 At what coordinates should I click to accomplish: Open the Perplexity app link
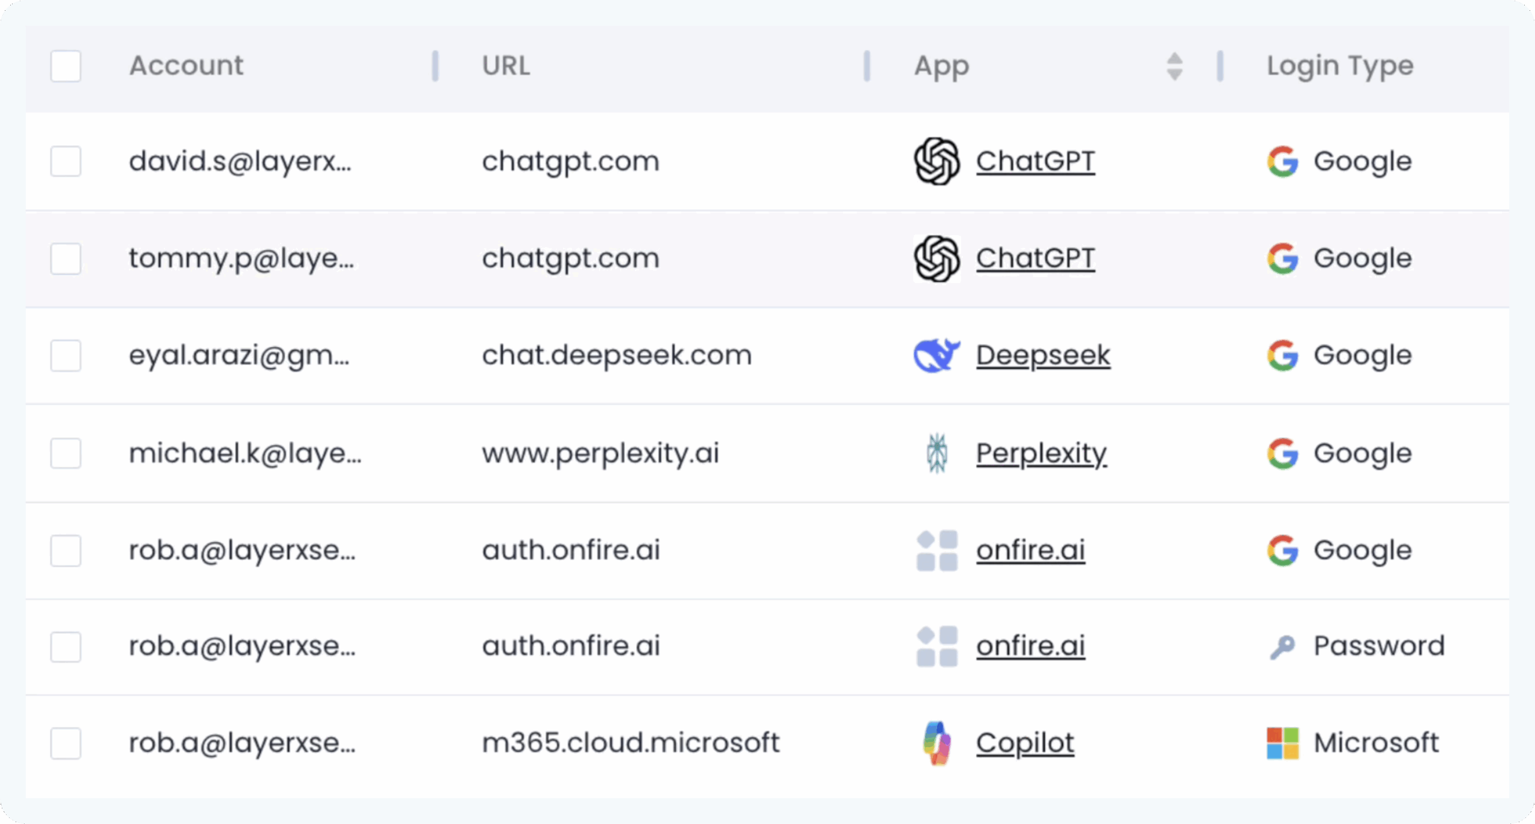(1042, 453)
